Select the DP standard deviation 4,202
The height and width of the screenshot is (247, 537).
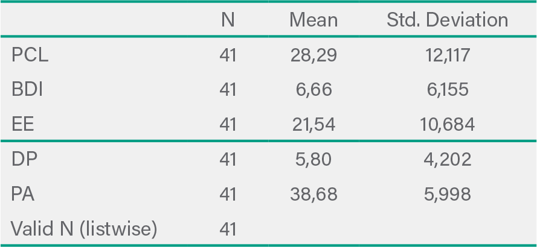point(448,160)
